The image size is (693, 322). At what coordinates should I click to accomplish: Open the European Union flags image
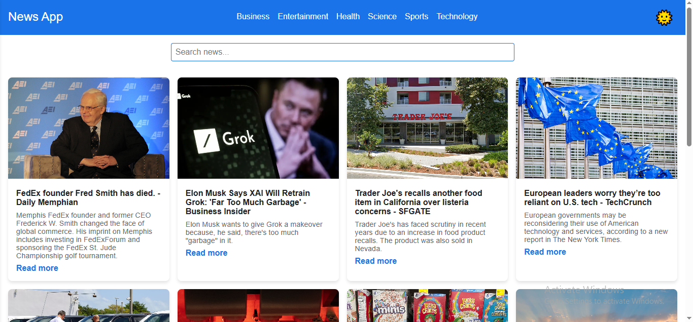pos(597,128)
